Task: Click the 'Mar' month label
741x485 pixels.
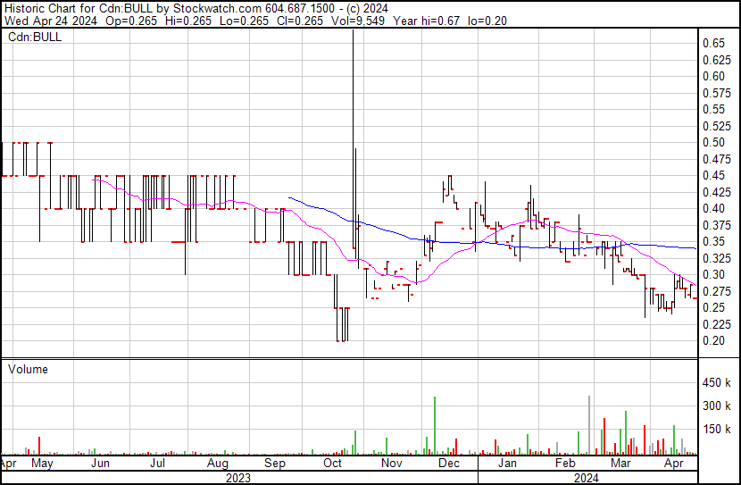Action: 620,464
